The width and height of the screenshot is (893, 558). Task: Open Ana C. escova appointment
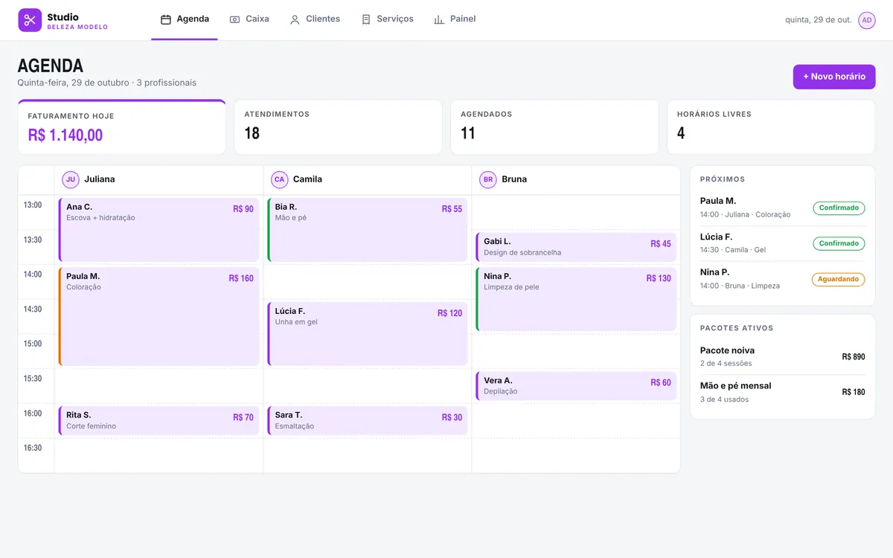(x=159, y=230)
